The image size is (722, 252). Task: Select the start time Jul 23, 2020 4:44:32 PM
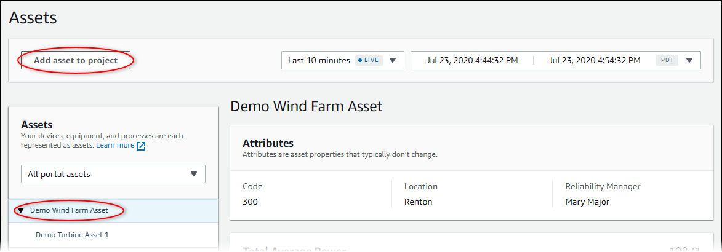(x=472, y=60)
